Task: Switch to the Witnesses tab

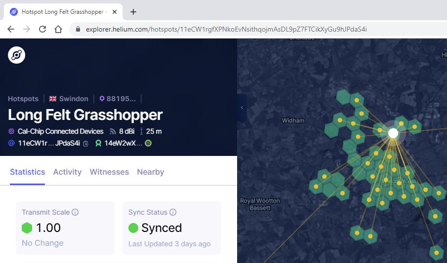Action: (x=109, y=172)
